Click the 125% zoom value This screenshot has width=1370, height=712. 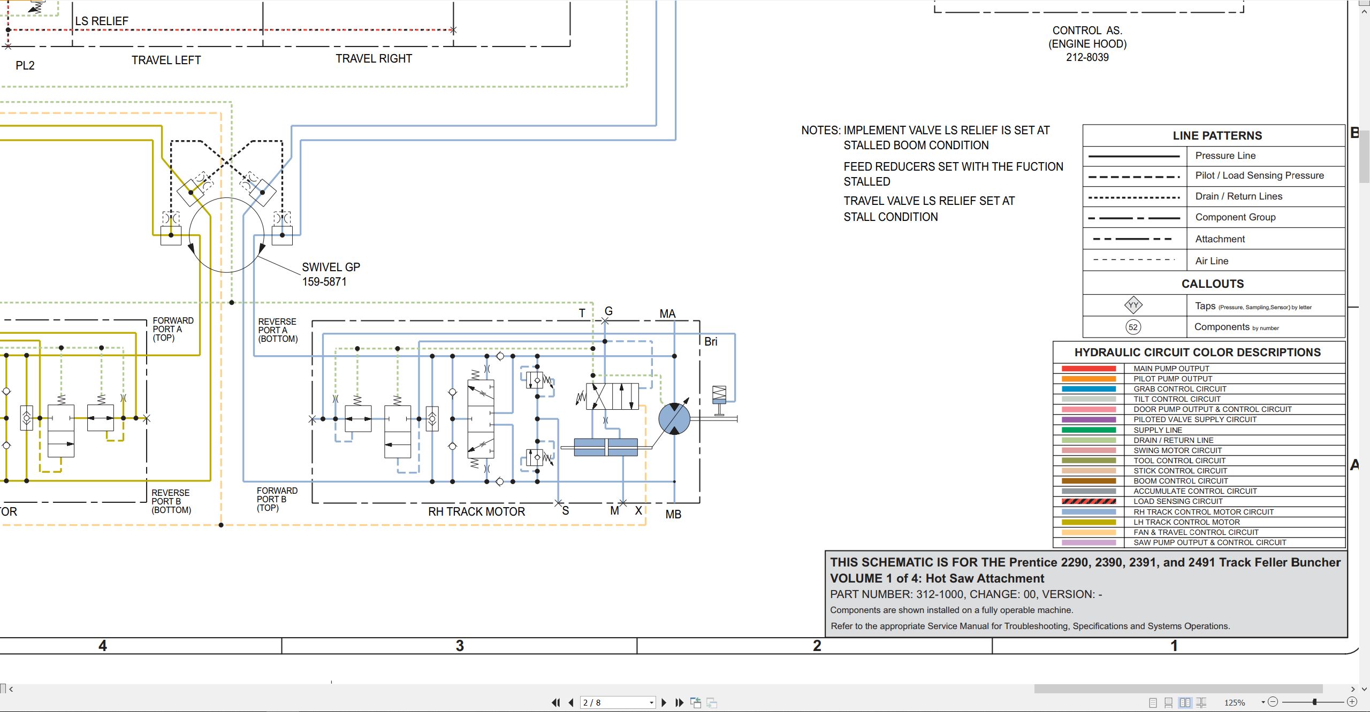(1235, 703)
